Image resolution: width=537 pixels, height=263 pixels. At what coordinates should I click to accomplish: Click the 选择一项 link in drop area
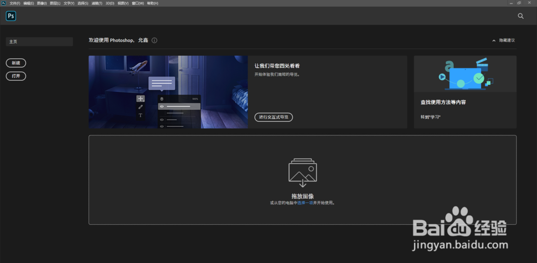point(305,203)
